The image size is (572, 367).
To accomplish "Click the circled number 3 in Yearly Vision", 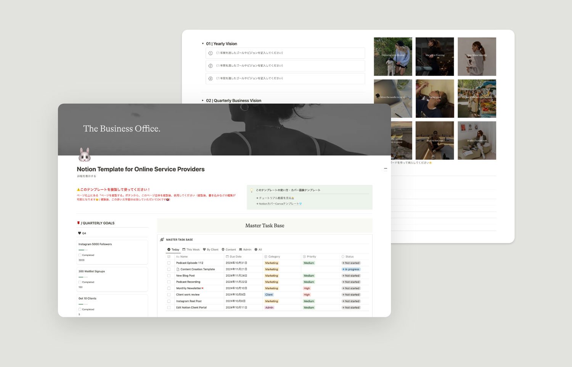I will (x=210, y=79).
